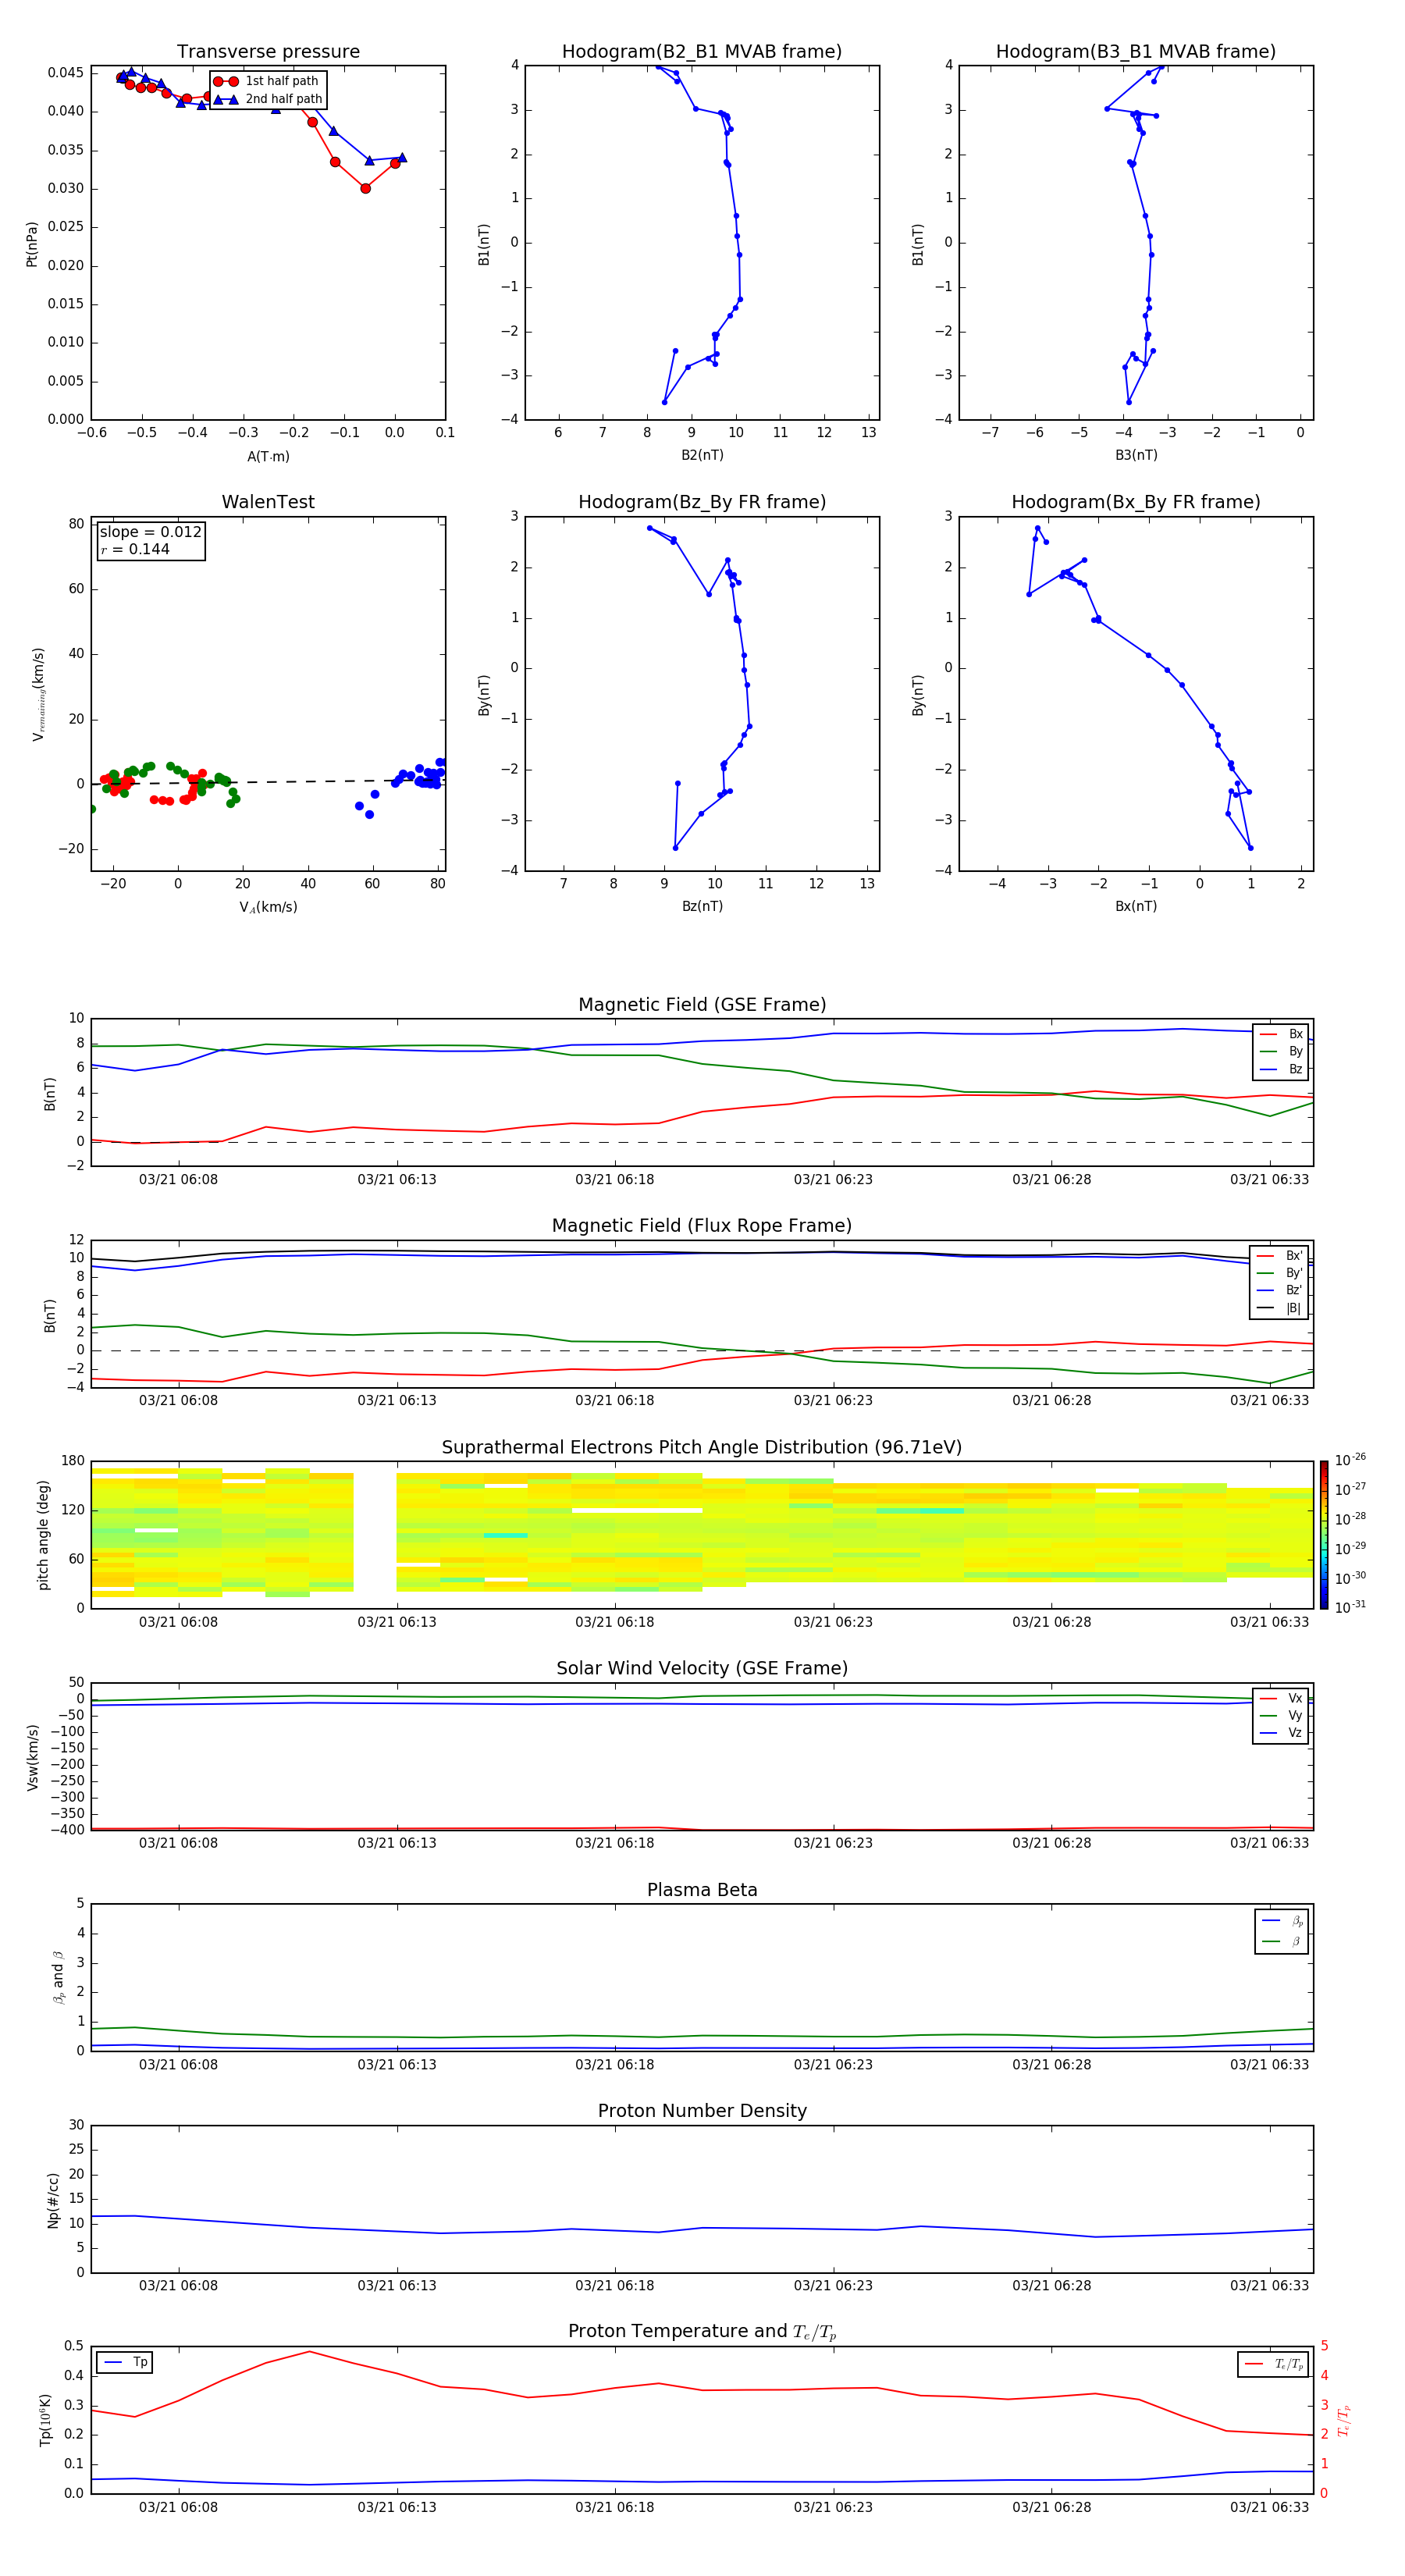Select the β entry in Plasma Beta legend
The width and height of the screenshot is (1405, 2576).
(1282, 1941)
